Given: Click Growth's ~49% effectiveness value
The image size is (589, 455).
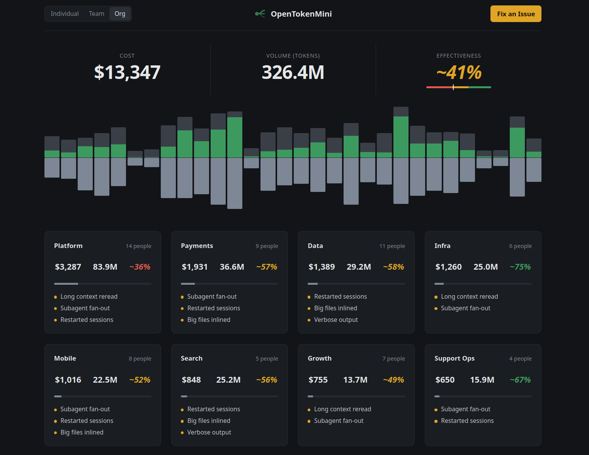Looking at the screenshot, I should point(393,380).
